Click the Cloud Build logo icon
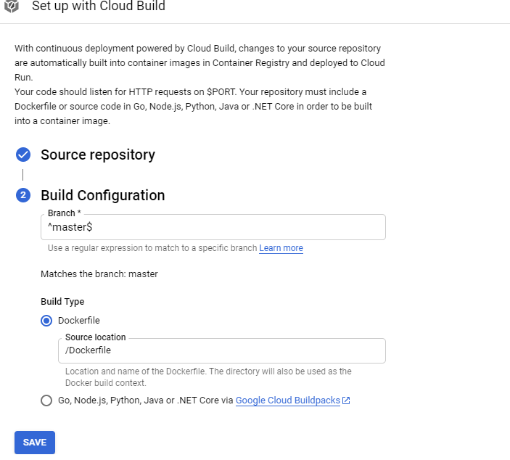The image size is (510, 460). 12,6
